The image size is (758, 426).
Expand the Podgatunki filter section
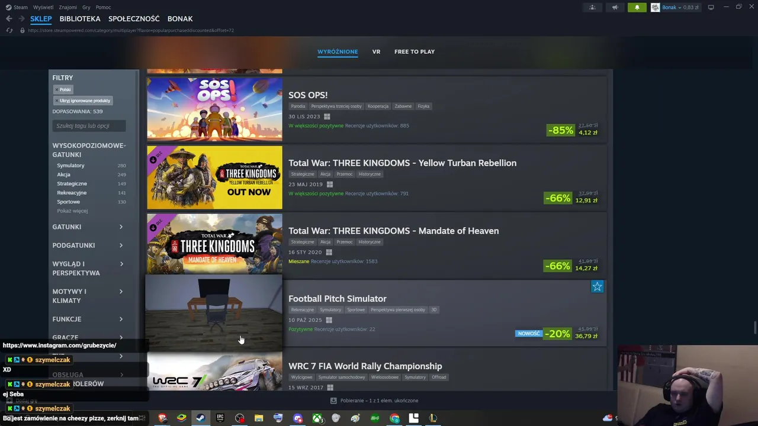pos(88,246)
